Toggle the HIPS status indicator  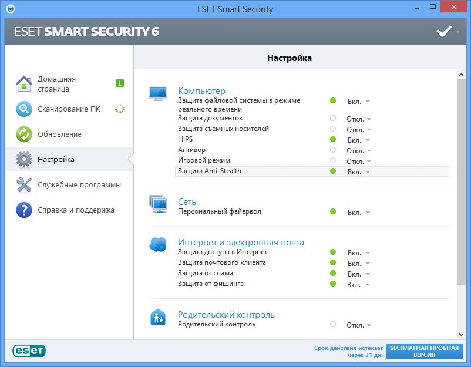pos(333,139)
